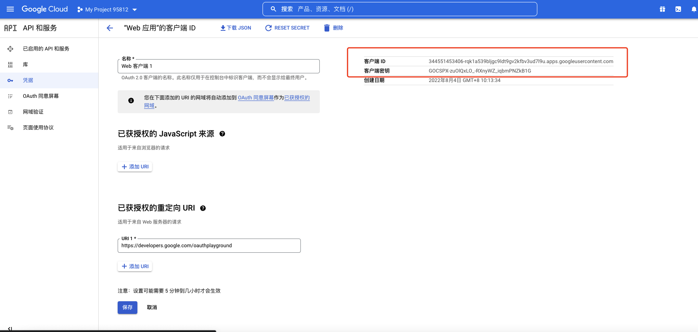This screenshot has width=698, height=332.
Task: Go to OAuth 同意屏幕 sidebar item
Action: point(41,96)
